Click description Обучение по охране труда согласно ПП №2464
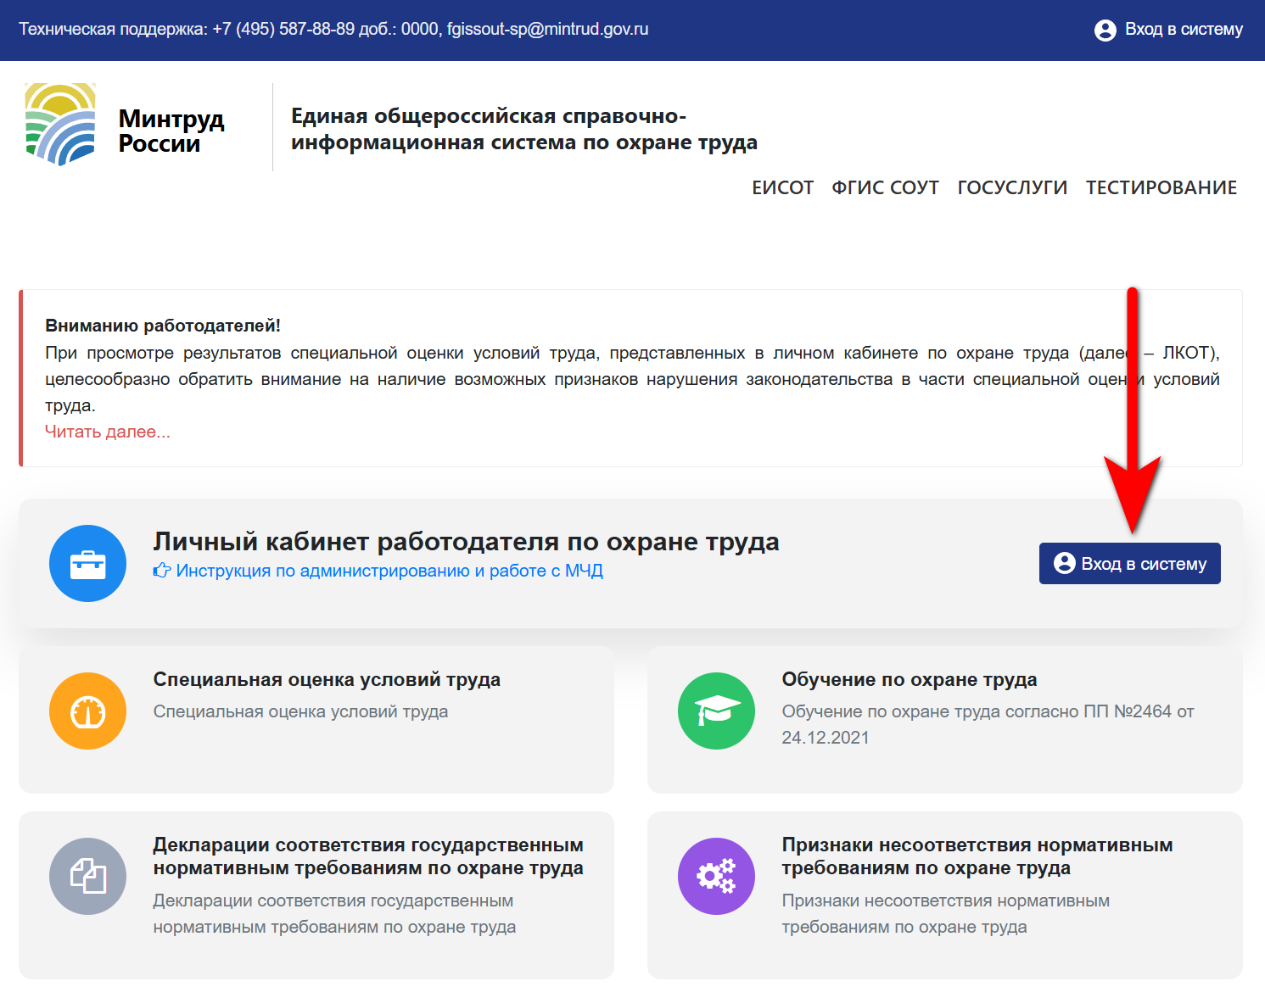 coord(988,724)
